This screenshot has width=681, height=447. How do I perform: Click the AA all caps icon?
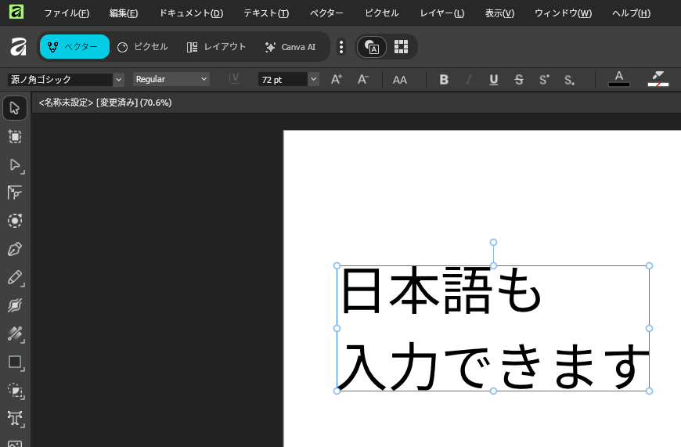coord(399,80)
